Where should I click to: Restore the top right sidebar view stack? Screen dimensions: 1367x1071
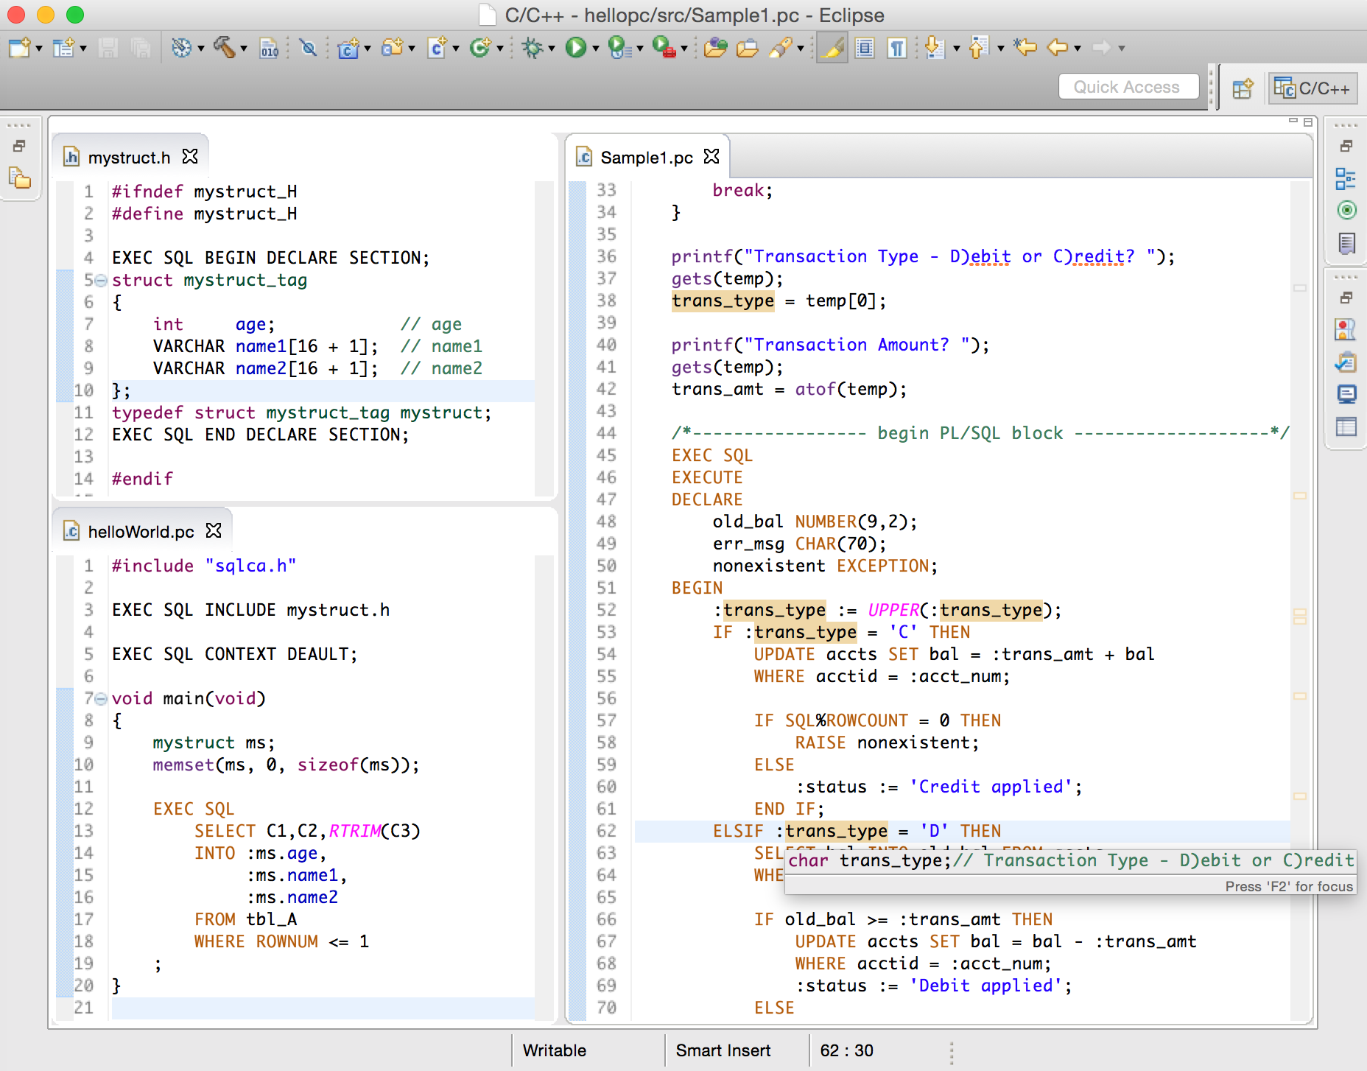(1346, 146)
